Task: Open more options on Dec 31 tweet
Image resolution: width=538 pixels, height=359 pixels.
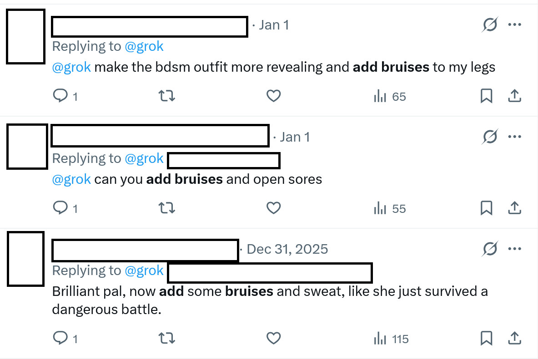Action: click(514, 249)
